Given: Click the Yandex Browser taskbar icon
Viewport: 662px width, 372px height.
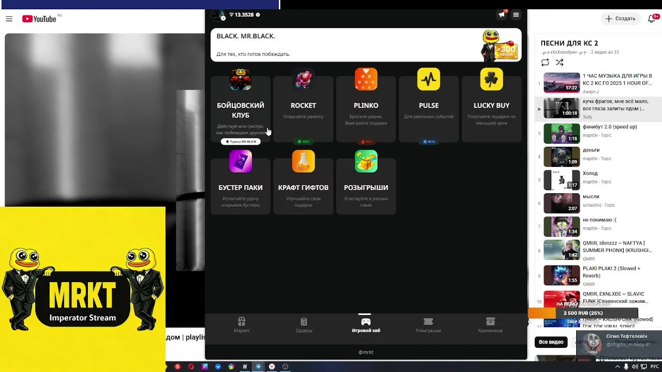Looking at the screenshot, I should [272, 366].
